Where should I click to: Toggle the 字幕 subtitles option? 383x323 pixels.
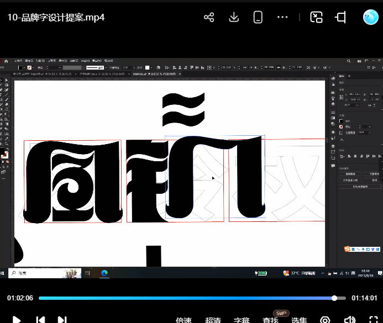[x=242, y=320]
